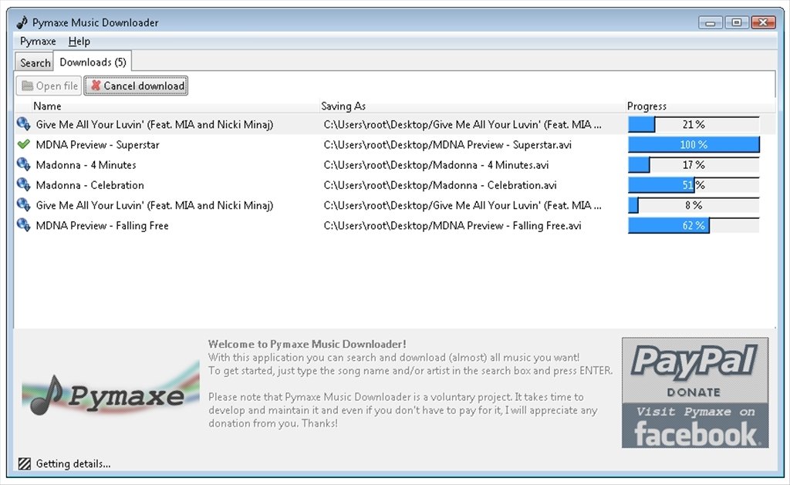790x485 pixels.
Task: Click Cancel download button
Action: coord(136,86)
